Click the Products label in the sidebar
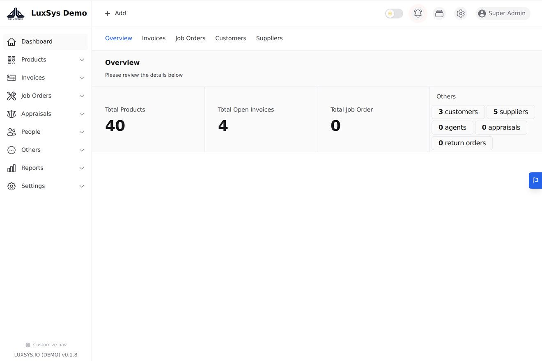Screen dimensions: 542x361 point(34,59)
